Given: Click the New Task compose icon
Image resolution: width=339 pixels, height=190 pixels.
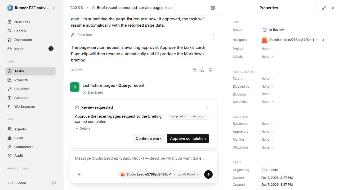Looking at the screenshot, I should (x=10, y=22).
